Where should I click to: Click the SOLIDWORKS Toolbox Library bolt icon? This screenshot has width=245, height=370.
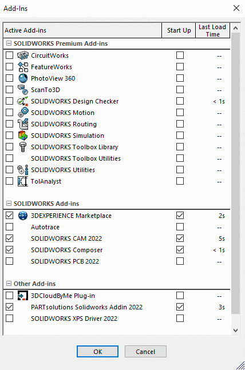click(23, 147)
